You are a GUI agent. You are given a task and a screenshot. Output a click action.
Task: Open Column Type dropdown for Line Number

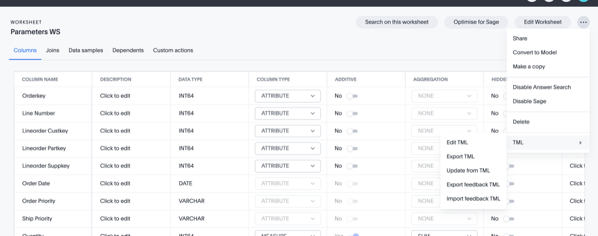[288, 113]
